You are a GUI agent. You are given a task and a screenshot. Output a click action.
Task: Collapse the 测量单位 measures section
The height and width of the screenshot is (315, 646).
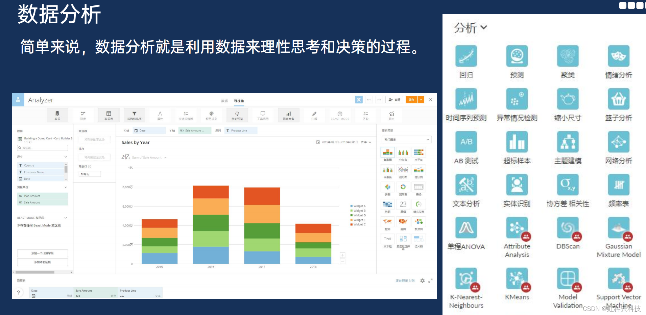pyautogui.click(x=66, y=187)
